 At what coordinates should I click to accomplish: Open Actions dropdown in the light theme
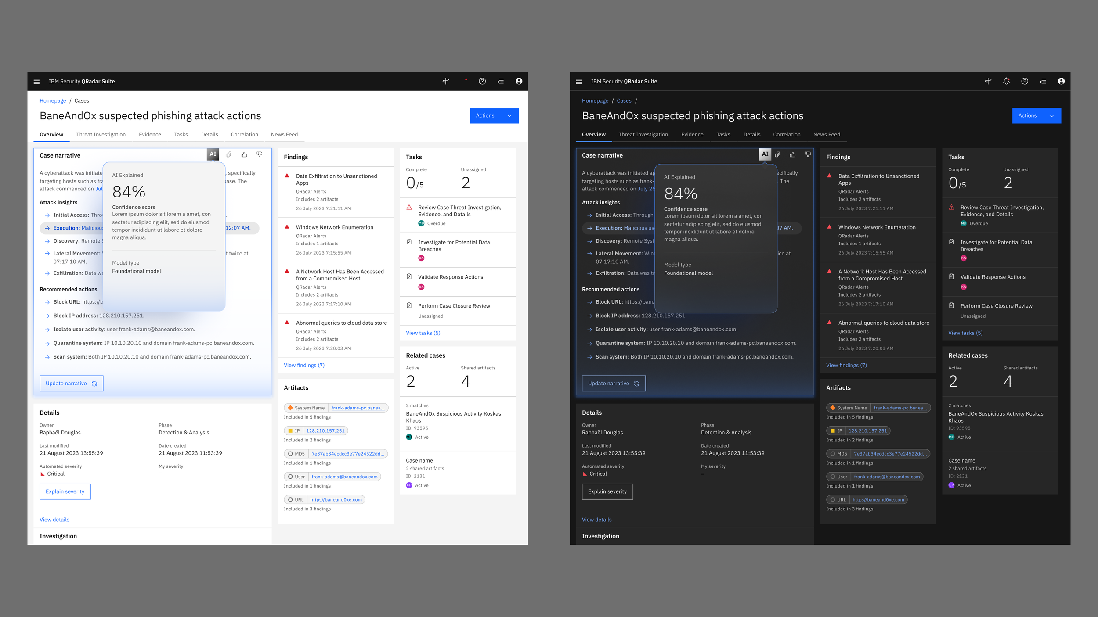point(494,115)
